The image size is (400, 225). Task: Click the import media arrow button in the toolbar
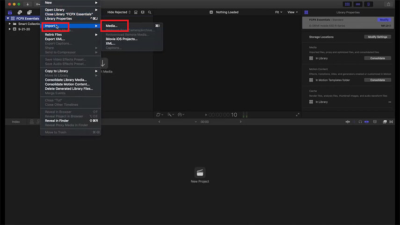(28, 4)
